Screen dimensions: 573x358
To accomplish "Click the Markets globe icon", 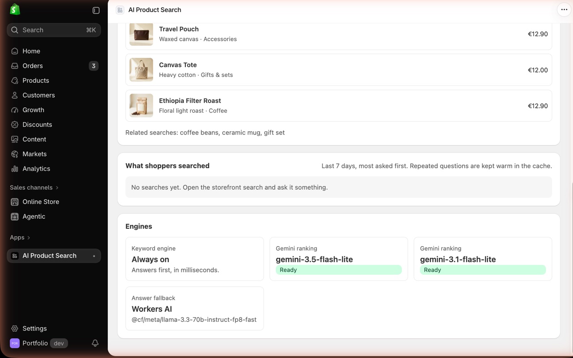I will pyautogui.click(x=15, y=154).
